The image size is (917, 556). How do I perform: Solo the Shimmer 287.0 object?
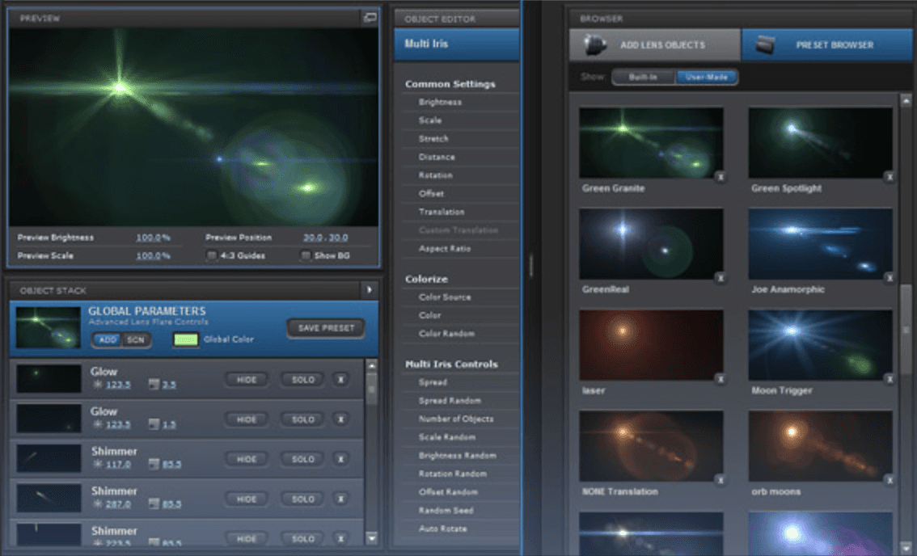pos(303,499)
